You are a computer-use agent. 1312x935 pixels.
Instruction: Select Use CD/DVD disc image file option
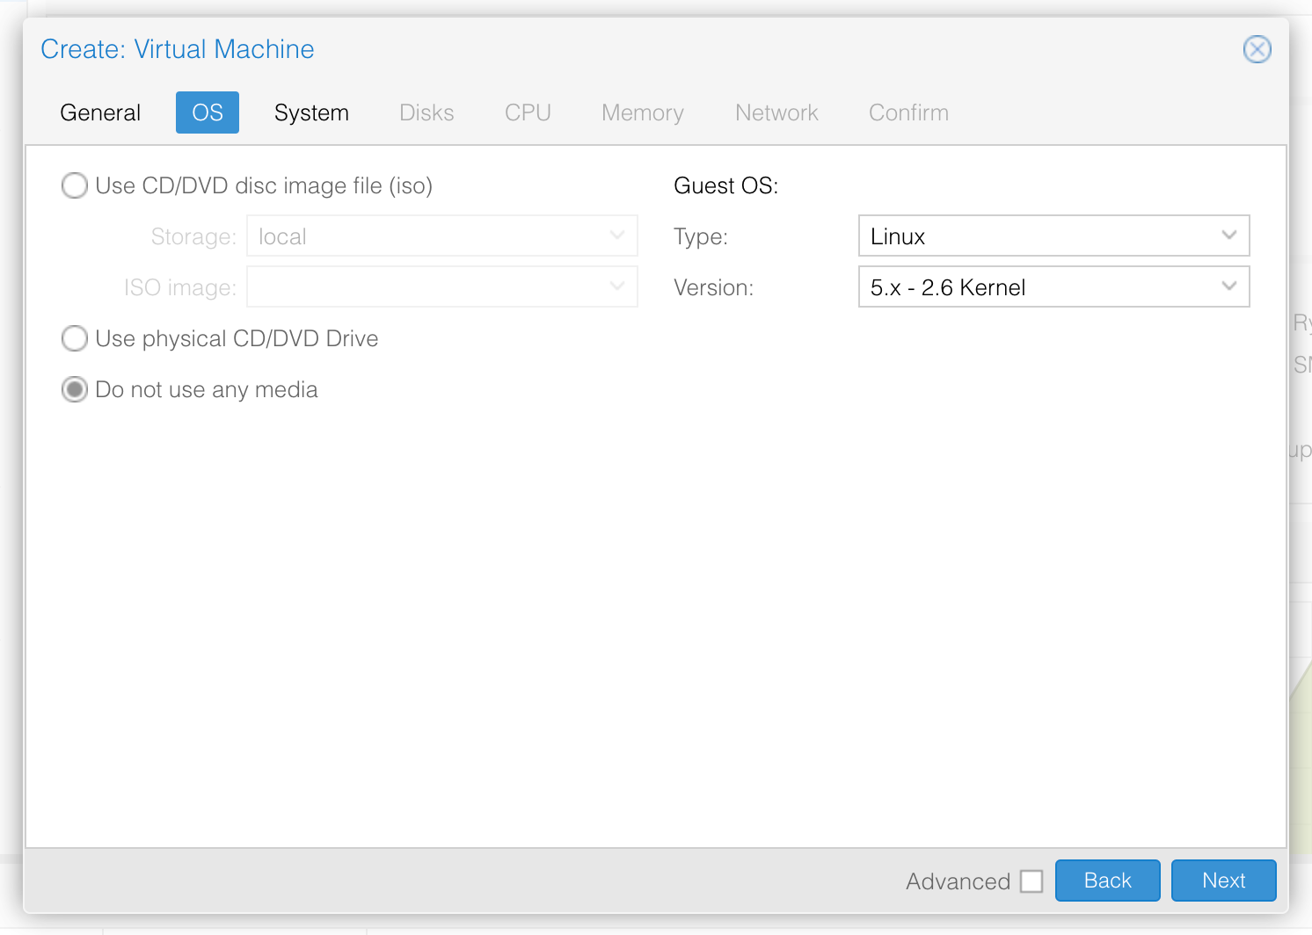coord(75,185)
